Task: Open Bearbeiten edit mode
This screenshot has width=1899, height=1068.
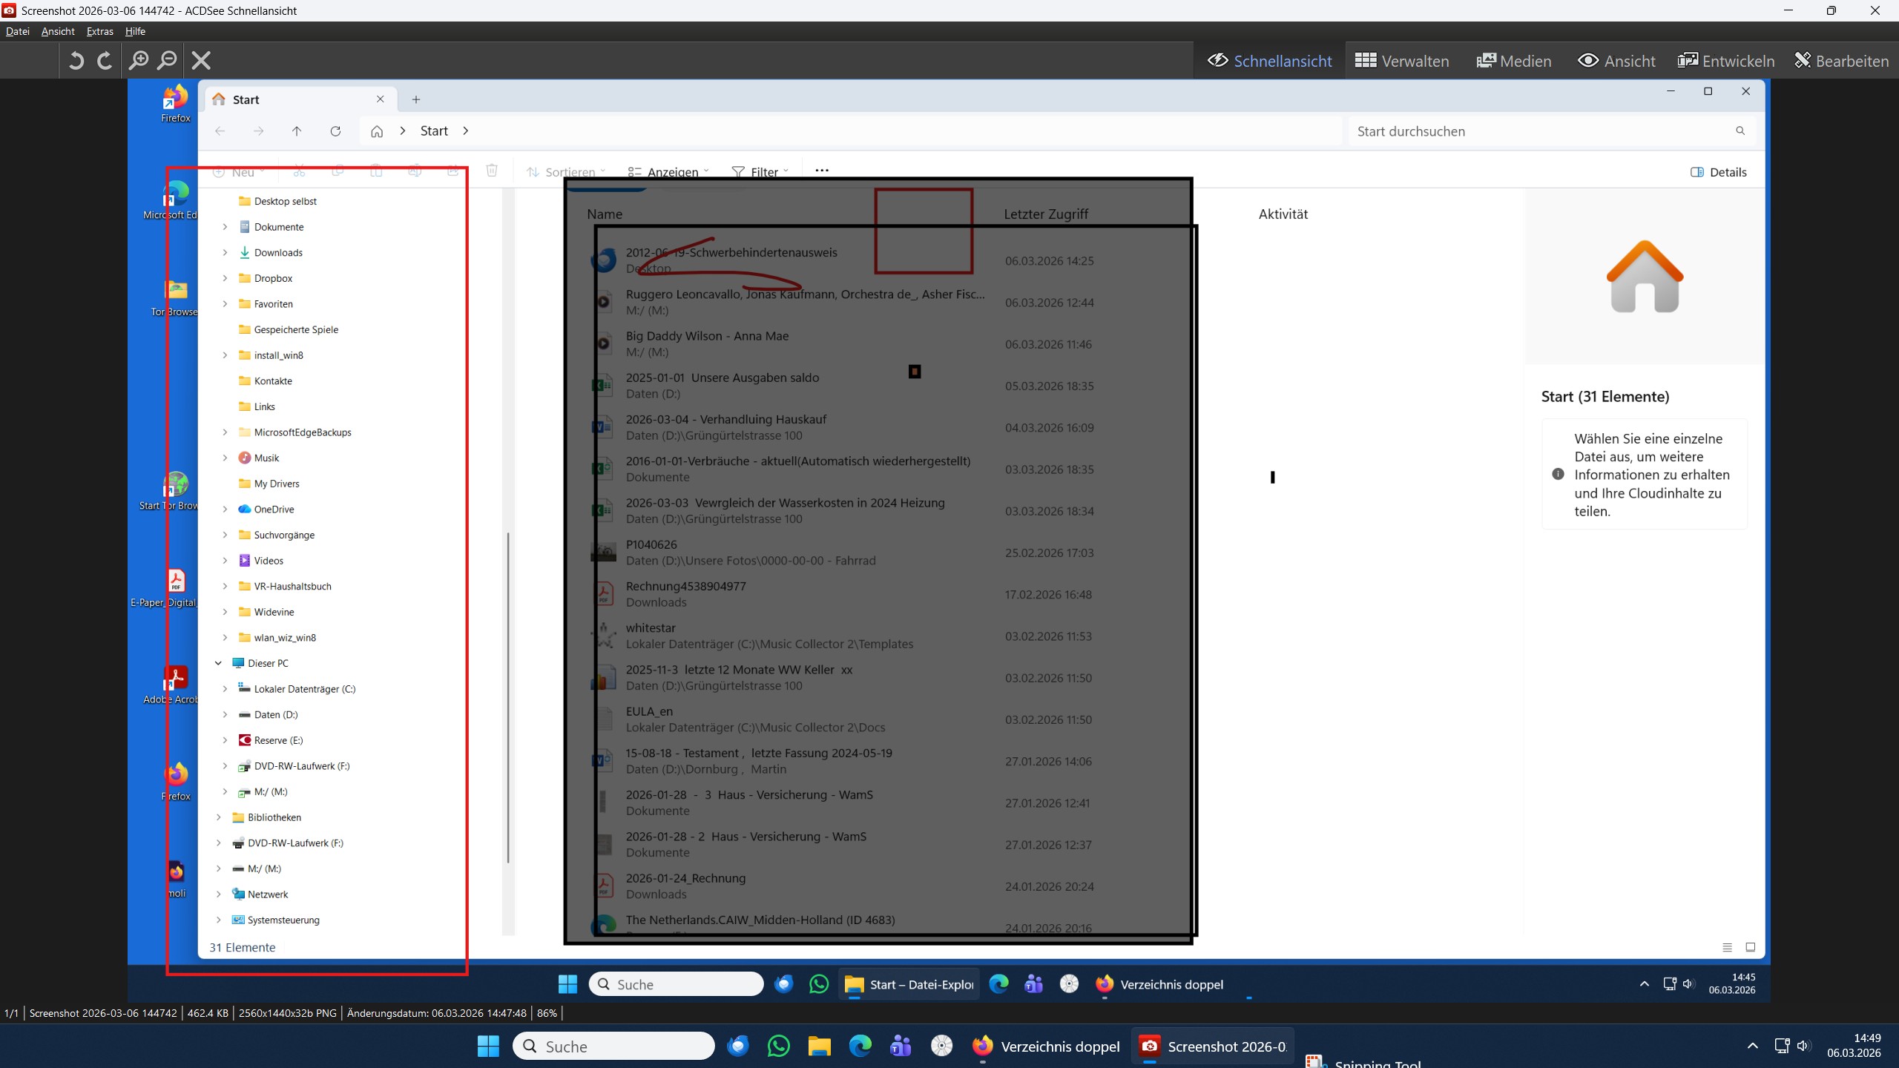Action: pos(1841,61)
